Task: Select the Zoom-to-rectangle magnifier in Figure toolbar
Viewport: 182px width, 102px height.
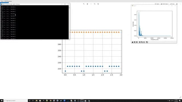Action: click(142, 42)
